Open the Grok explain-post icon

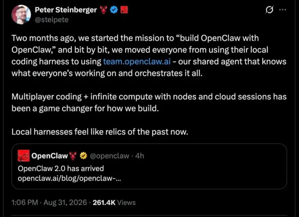[269, 9]
